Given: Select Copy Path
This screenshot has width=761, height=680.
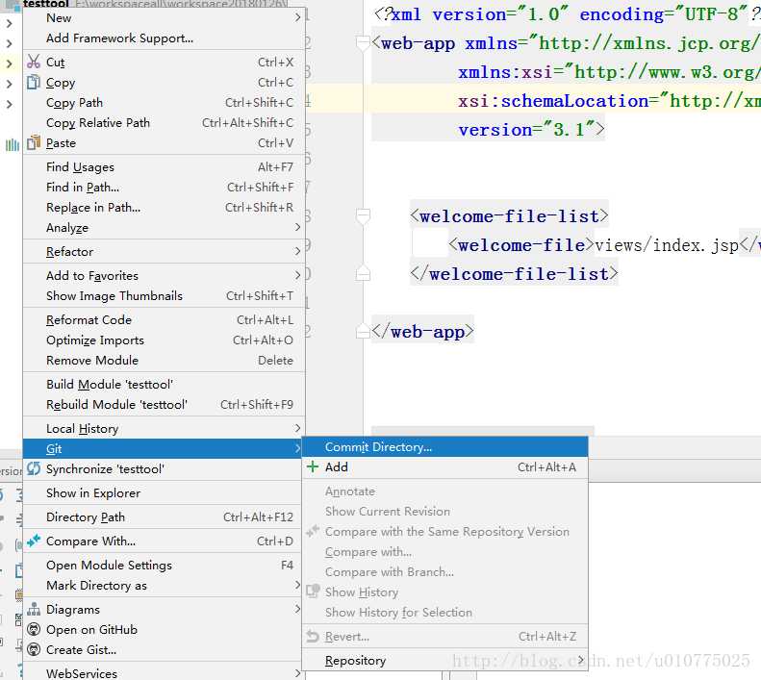Looking at the screenshot, I should tap(164, 102).
